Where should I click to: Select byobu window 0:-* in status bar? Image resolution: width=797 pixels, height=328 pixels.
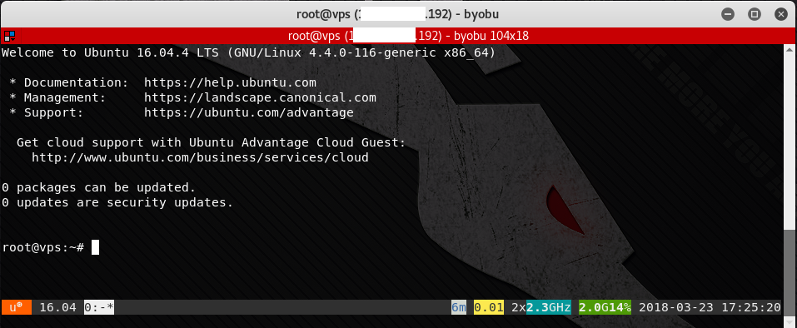coord(99,307)
